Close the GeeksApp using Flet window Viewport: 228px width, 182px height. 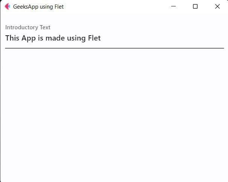coord(217,6)
